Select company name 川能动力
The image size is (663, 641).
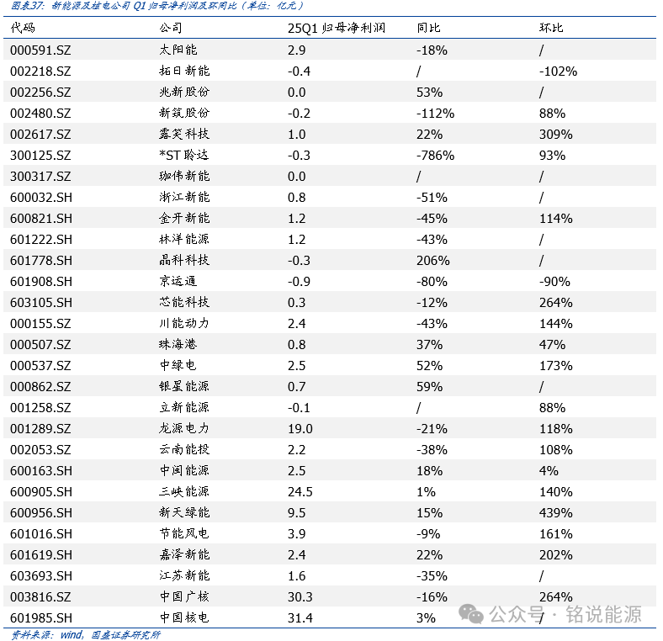coord(184,324)
